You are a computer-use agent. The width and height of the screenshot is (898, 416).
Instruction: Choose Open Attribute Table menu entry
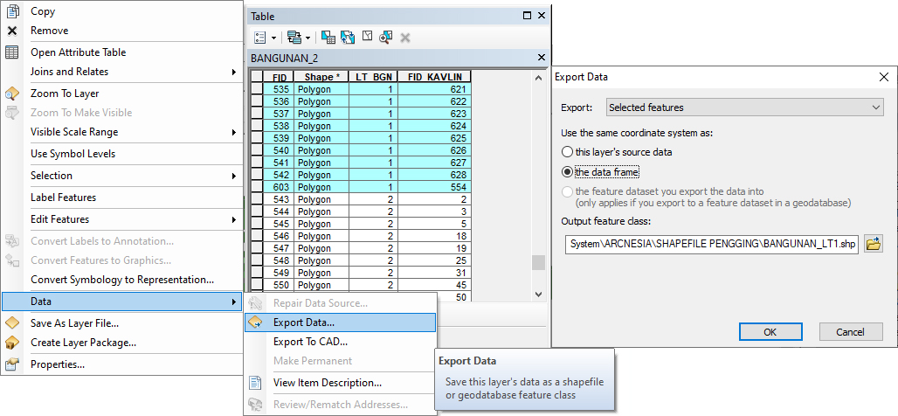[122, 52]
